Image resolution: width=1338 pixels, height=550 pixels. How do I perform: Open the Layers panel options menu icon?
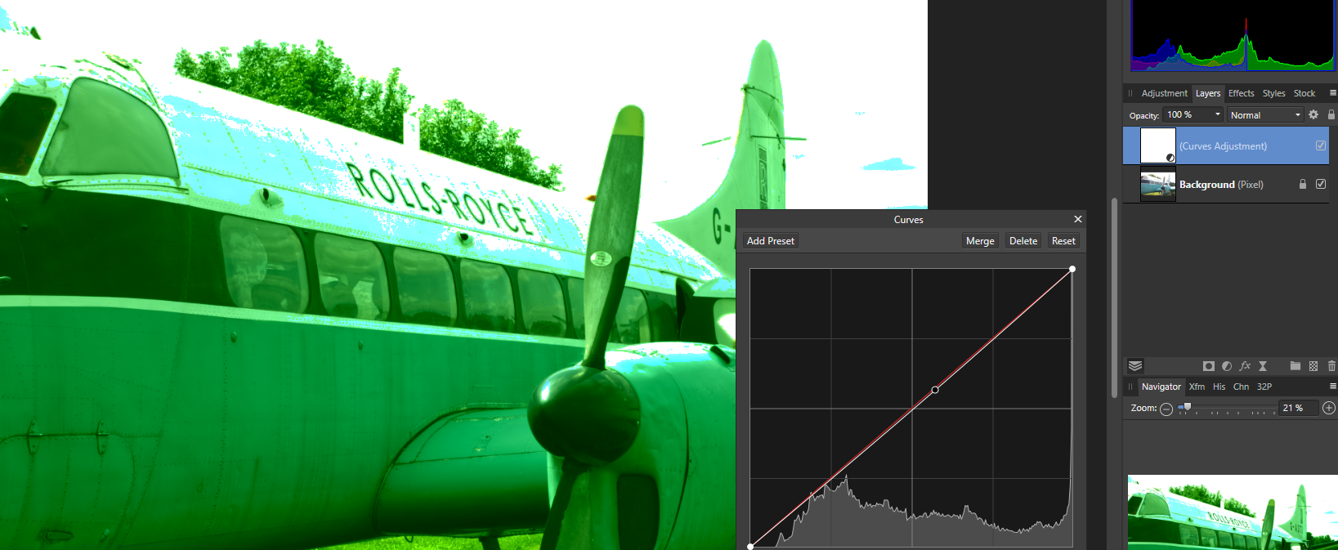pyautogui.click(x=1332, y=93)
